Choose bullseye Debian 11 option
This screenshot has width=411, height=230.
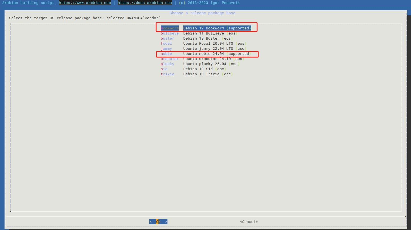click(x=170, y=33)
